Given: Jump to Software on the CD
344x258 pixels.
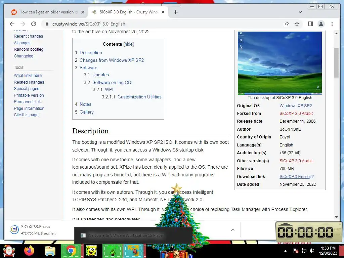Looking at the screenshot, I should [112, 83].
